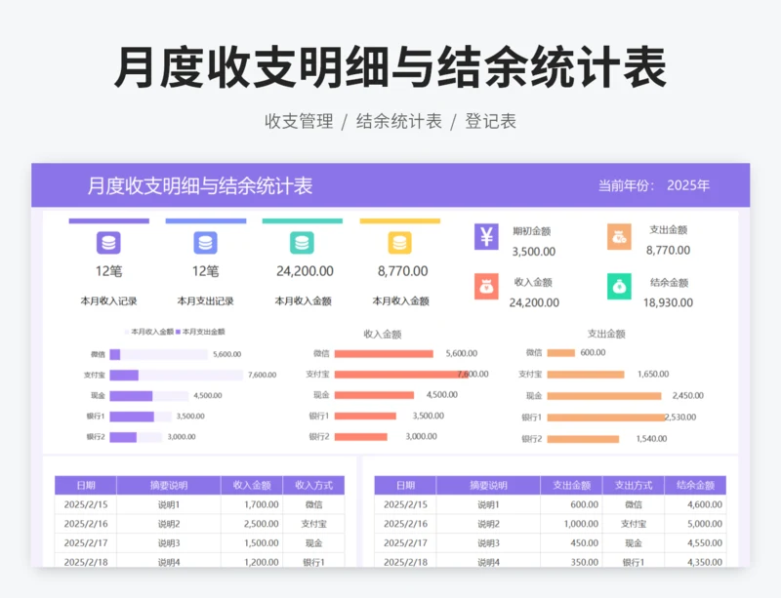The image size is (781, 598).
Task: Click the purple 微信 bar in the combined chart
Action: (115, 354)
